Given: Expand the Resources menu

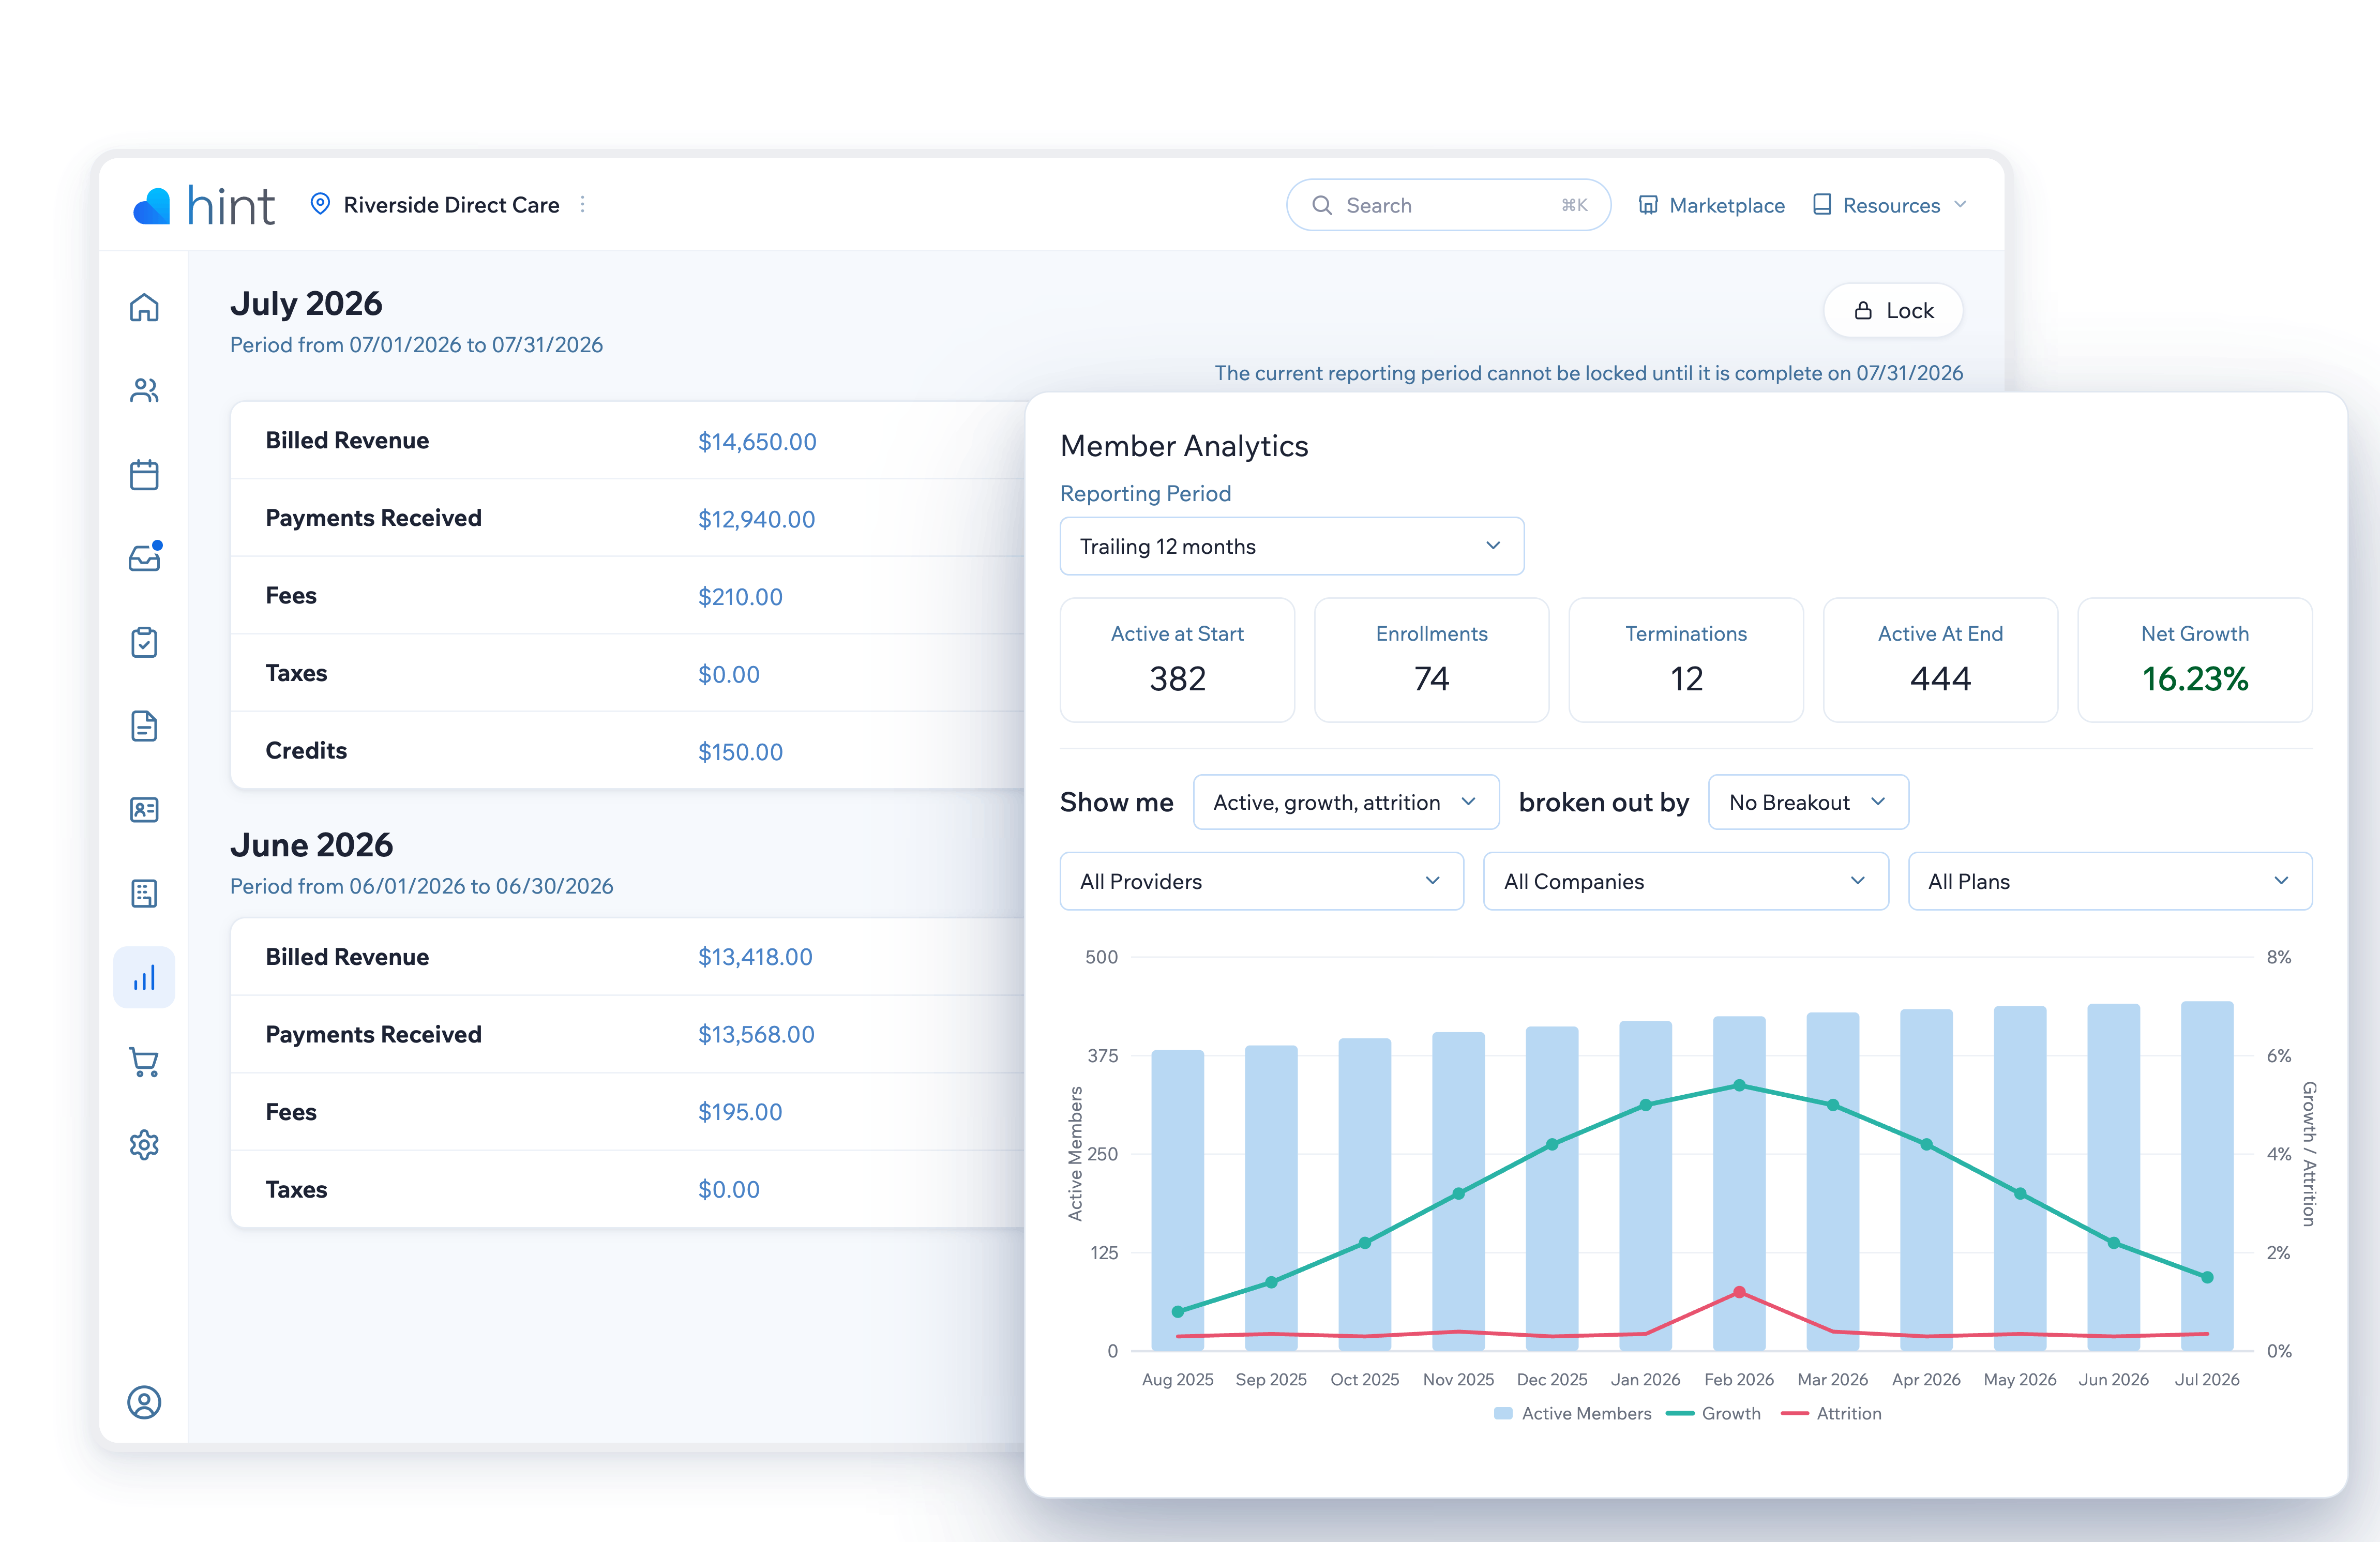Looking at the screenshot, I should pyautogui.click(x=1890, y=205).
